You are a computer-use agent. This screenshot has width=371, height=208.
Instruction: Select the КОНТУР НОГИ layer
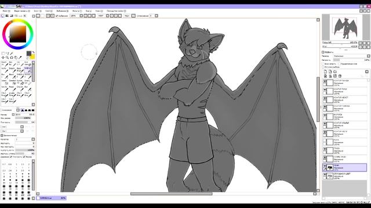pos(345,133)
